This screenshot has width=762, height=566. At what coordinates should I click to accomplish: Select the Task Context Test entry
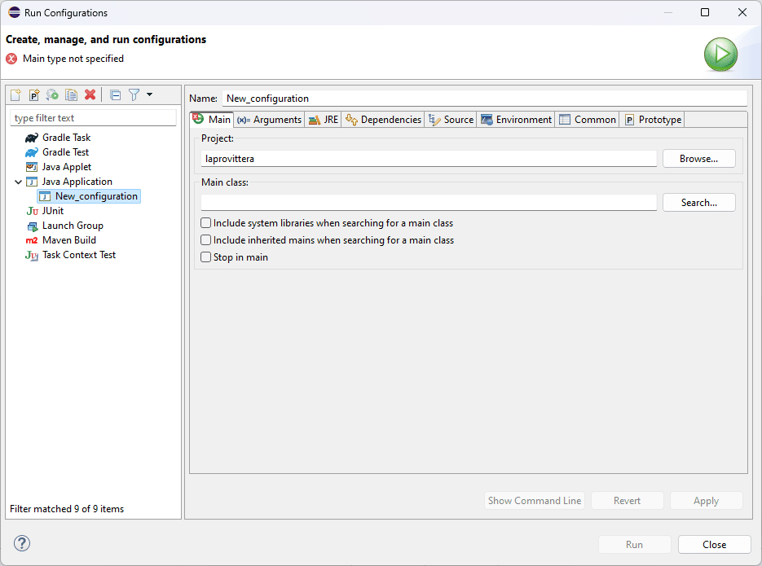coord(79,255)
